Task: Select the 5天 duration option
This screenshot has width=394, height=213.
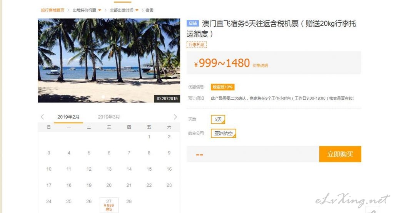Action: click(x=218, y=119)
